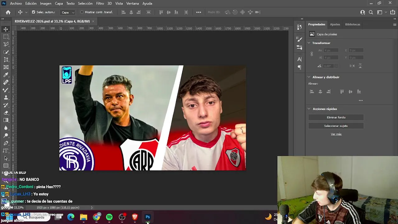Click the canvas thumbnail image
Viewport: 398px width, 224px height.
coord(152,118)
